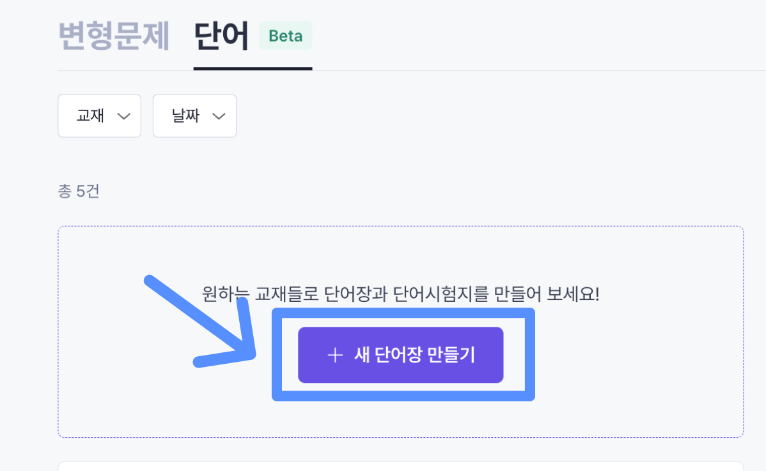Click the 원하는 교재들로 prompt text
The width and height of the screenshot is (766, 471).
click(x=260, y=294)
